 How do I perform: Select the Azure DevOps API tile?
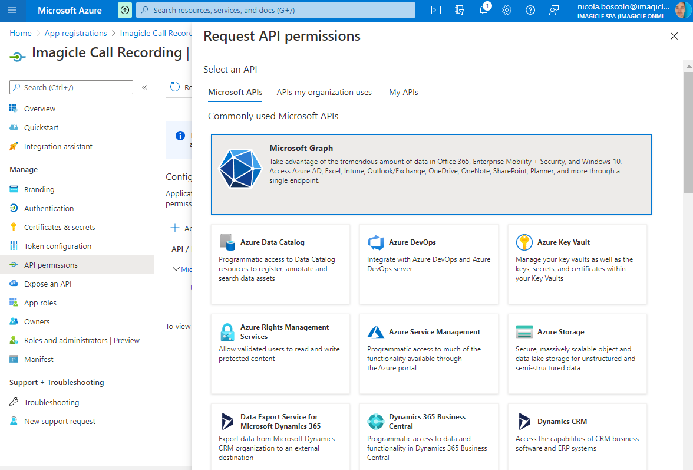428,264
